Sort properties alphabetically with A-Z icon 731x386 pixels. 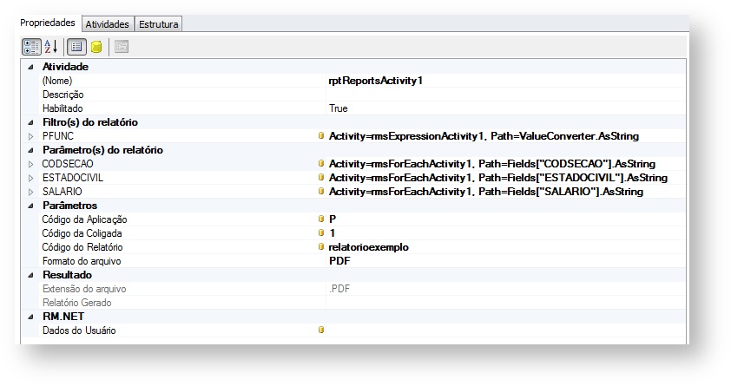tap(51, 46)
